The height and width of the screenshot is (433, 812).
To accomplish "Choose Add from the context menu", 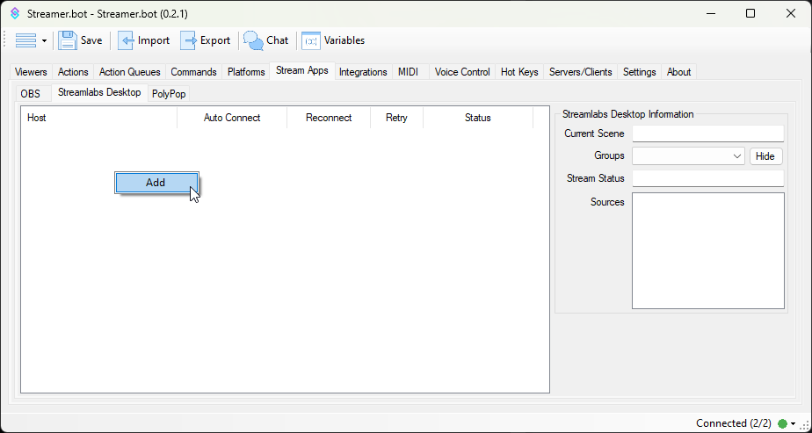I will point(156,183).
